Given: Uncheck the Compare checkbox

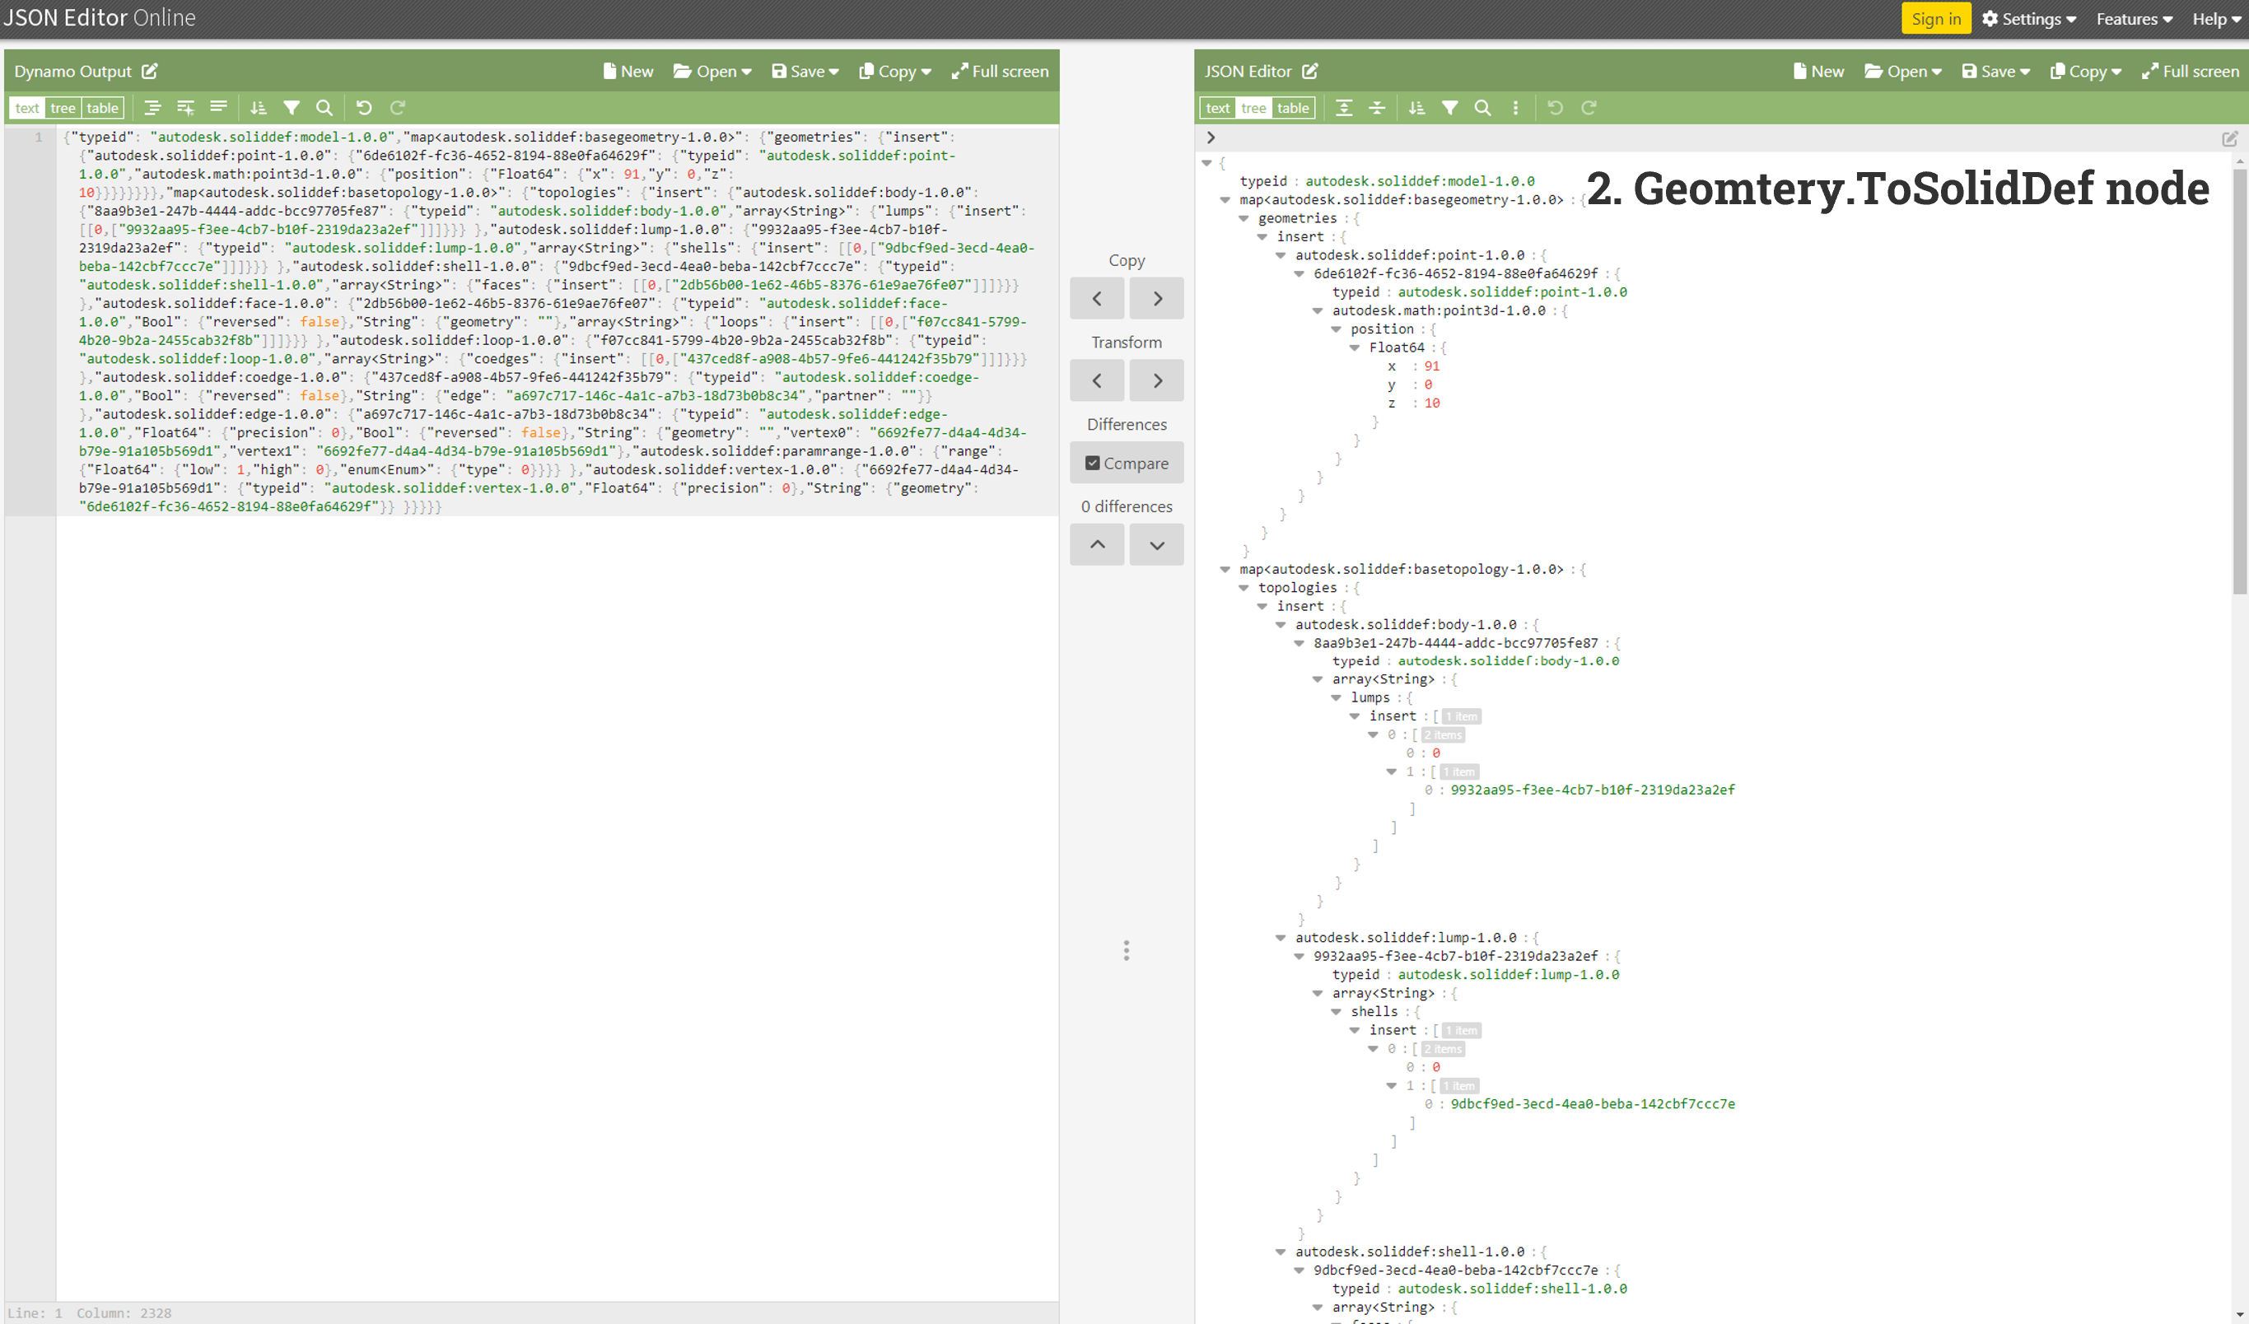Looking at the screenshot, I should 1092,463.
